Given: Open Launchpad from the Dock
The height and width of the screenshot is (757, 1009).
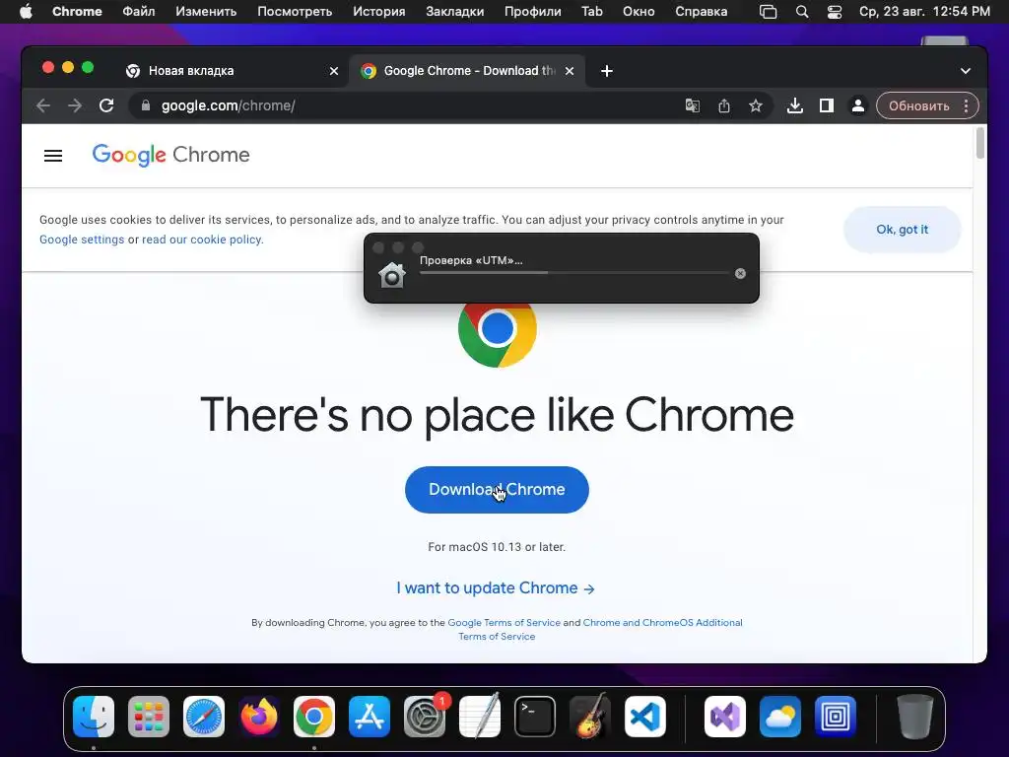Looking at the screenshot, I should point(149,716).
